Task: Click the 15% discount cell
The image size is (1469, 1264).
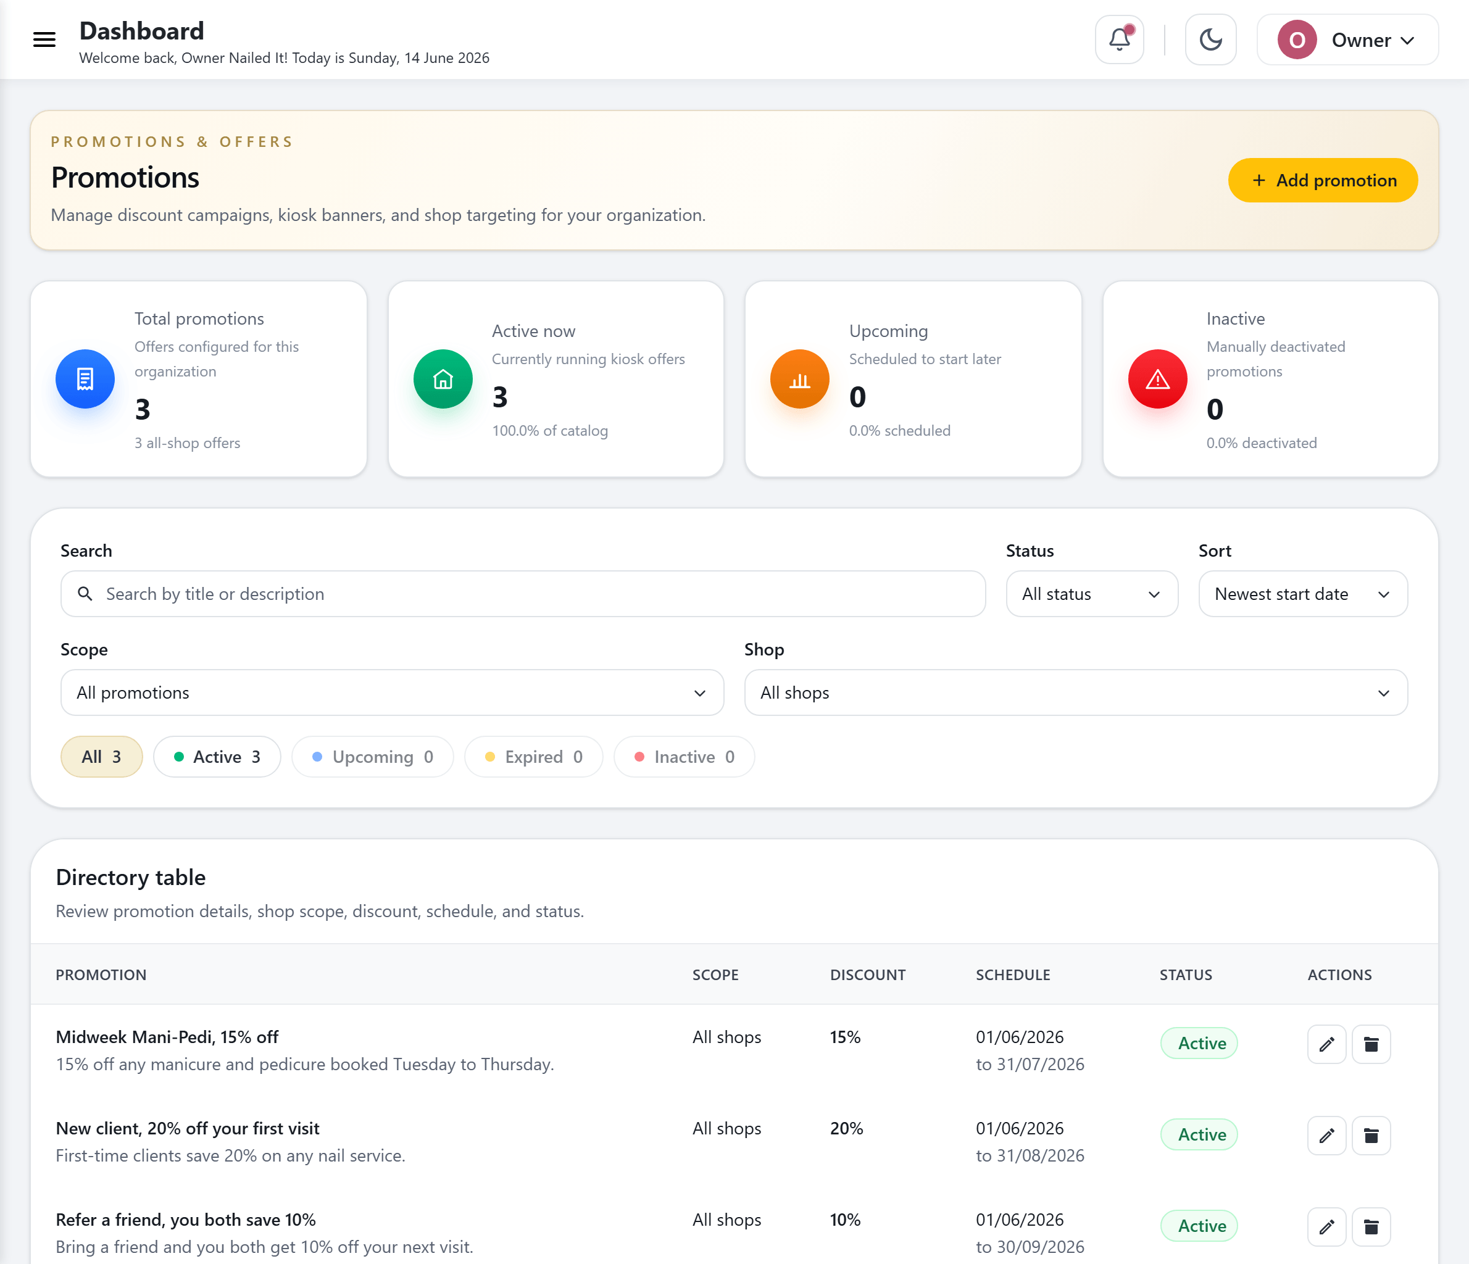Action: pos(846,1036)
